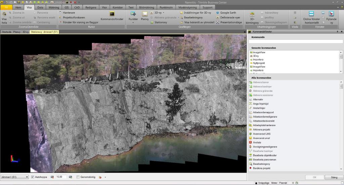The width and height of the screenshot is (344, 185).
Task: Open Fönster för visning av flaggor
Action: coord(79,22)
